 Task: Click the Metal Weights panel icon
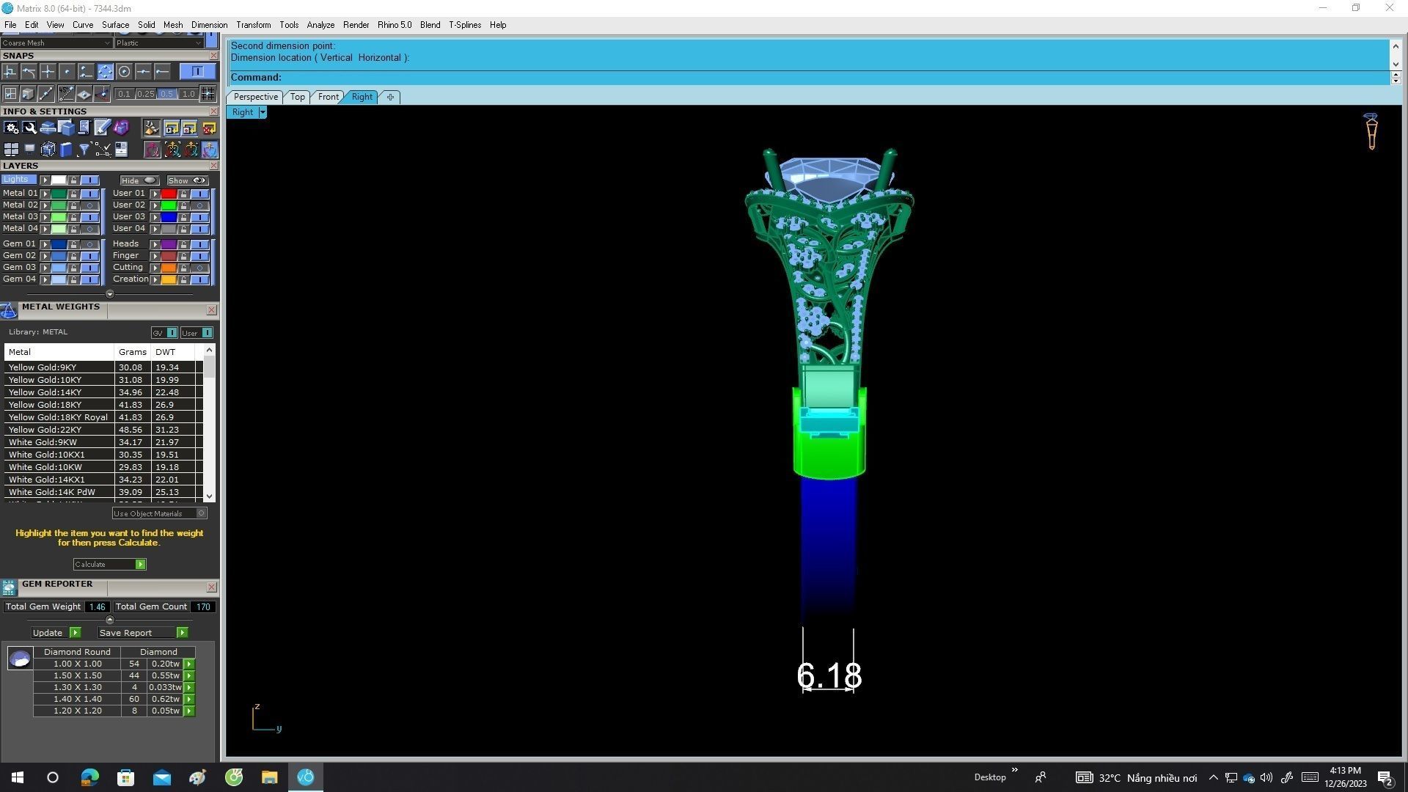coord(9,311)
